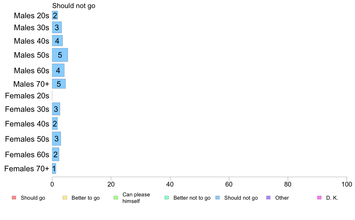
Task: Click the 40 axis tick label
Action: [170, 184]
